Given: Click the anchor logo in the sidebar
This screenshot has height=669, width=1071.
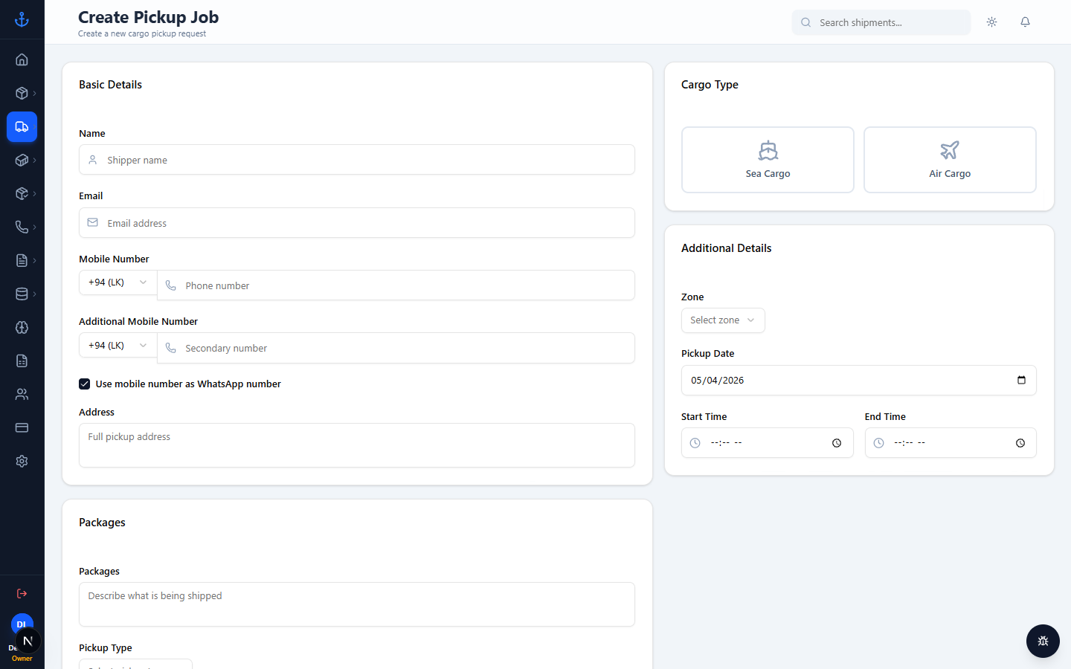Looking at the screenshot, I should point(22,20).
